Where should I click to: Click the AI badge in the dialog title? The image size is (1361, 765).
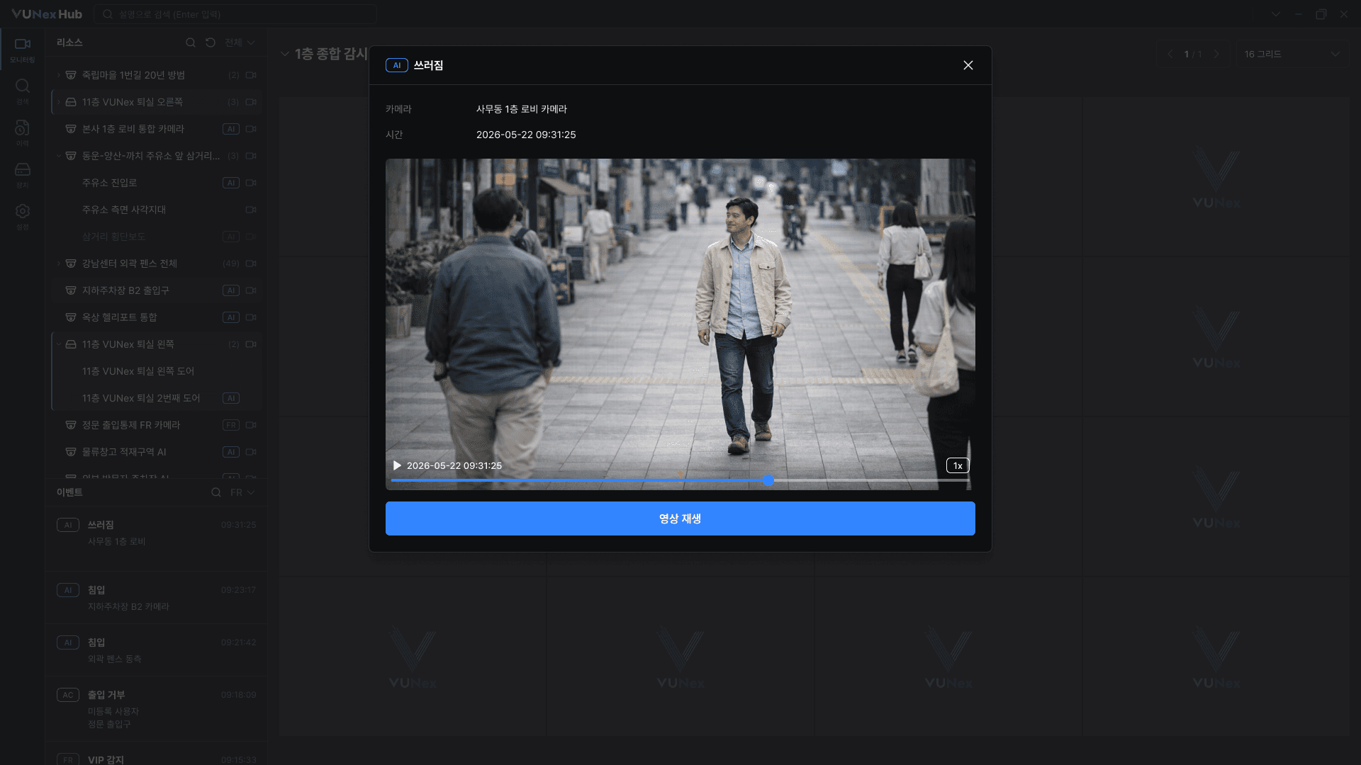397,65
